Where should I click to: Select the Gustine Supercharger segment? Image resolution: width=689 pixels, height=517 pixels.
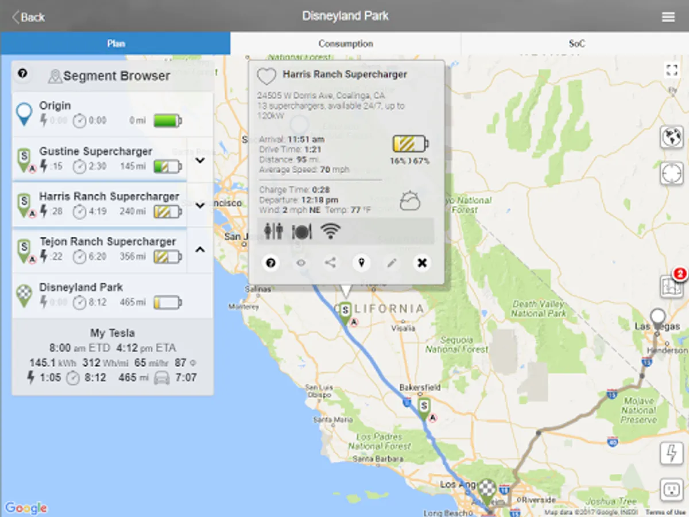click(x=99, y=159)
